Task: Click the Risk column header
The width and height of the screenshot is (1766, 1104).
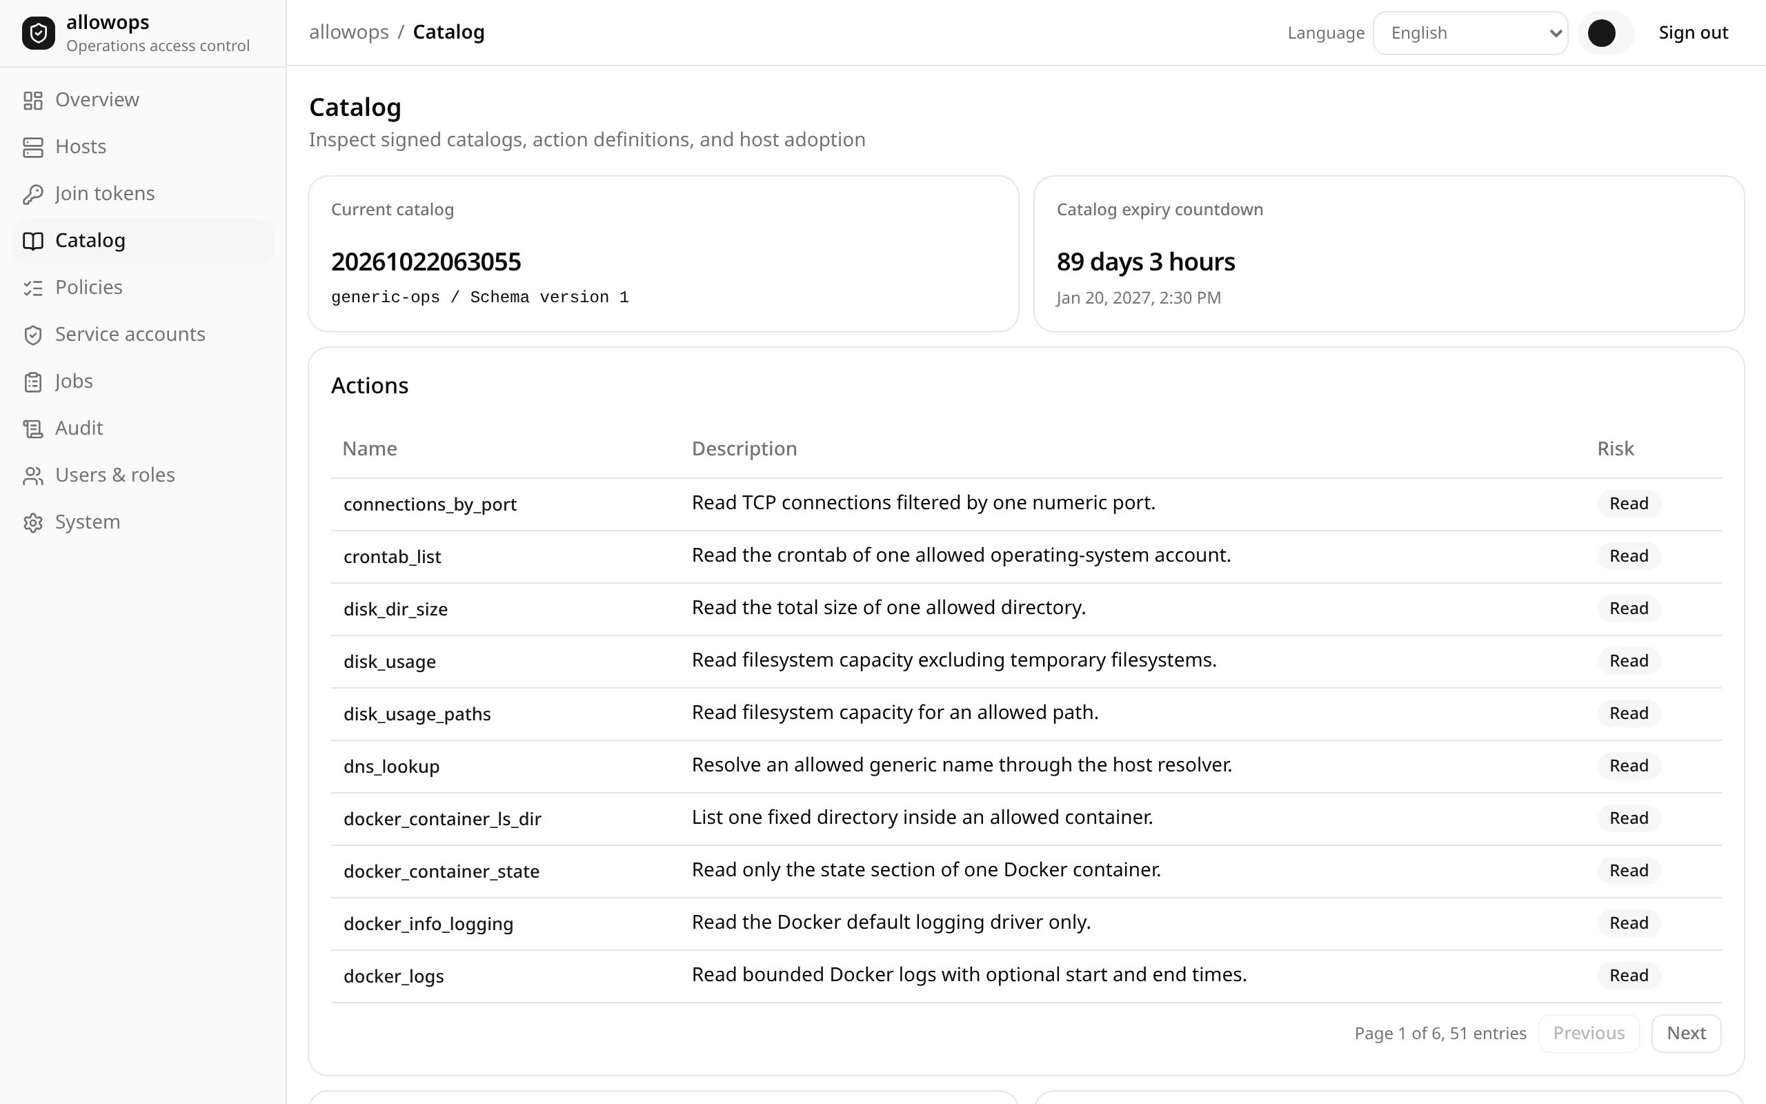Action: pyautogui.click(x=1615, y=448)
